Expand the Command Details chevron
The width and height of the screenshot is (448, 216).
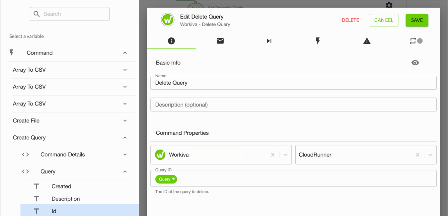125,154
